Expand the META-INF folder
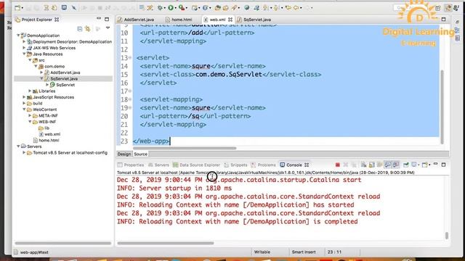 coord(30,115)
